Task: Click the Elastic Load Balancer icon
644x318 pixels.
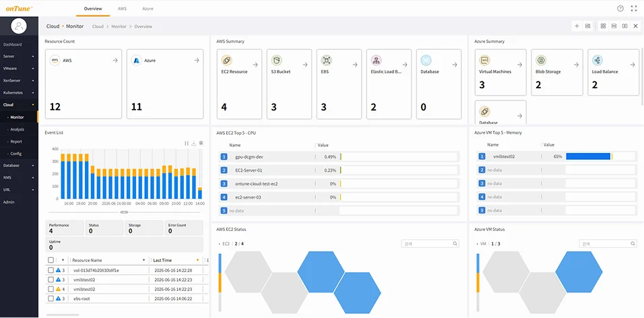Action: click(x=376, y=61)
